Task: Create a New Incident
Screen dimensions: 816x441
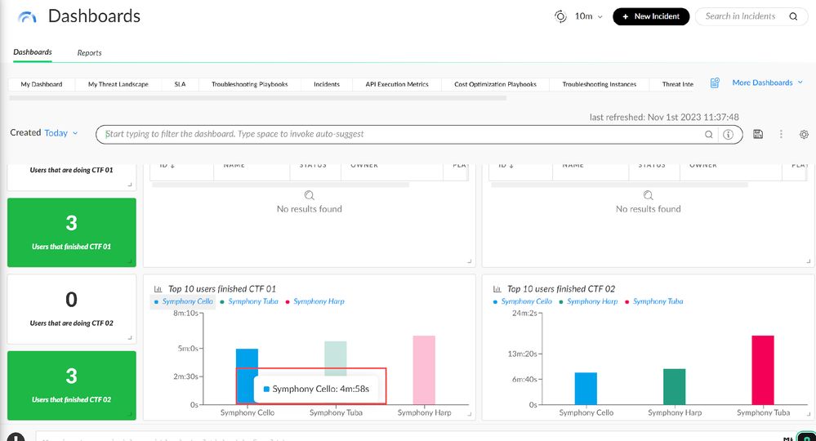Action: [x=651, y=16]
